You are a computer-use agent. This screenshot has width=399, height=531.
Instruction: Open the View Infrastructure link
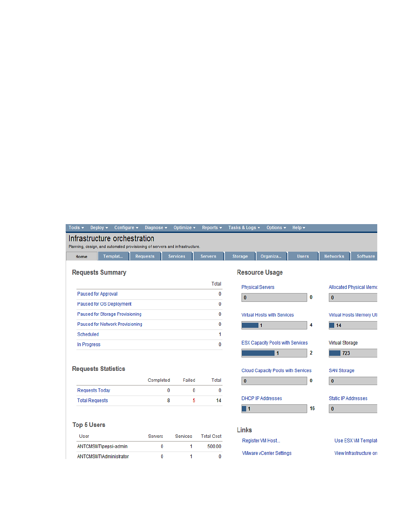[x=356, y=453]
